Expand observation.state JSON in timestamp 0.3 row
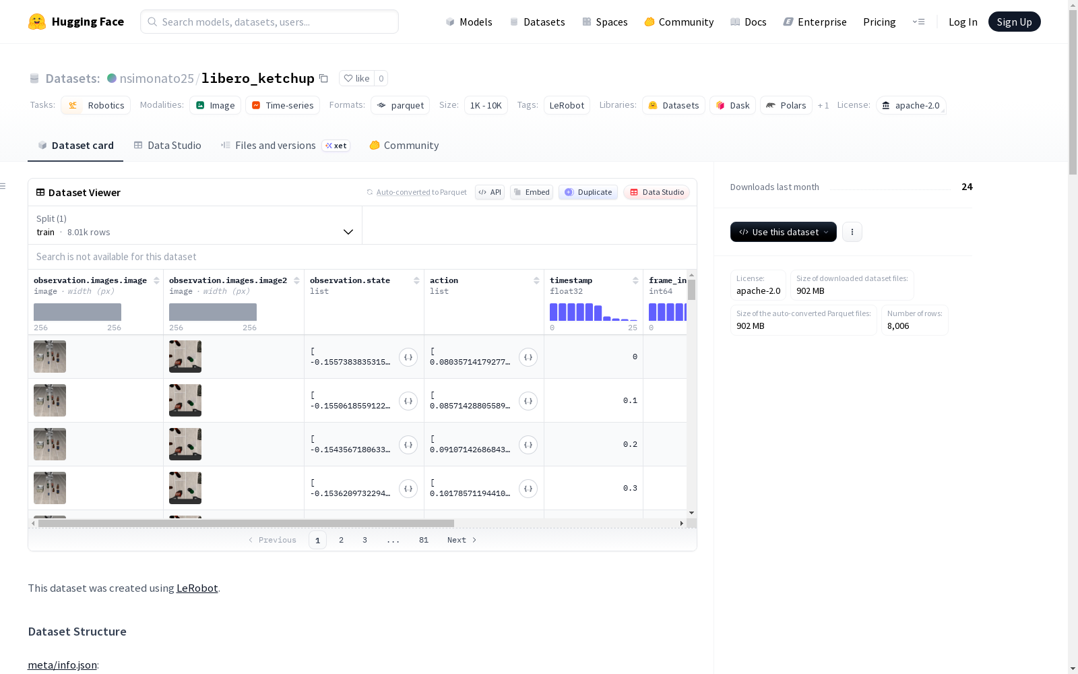Image resolution: width=1078 pixels, height=674 pixels. coord(408,489)
